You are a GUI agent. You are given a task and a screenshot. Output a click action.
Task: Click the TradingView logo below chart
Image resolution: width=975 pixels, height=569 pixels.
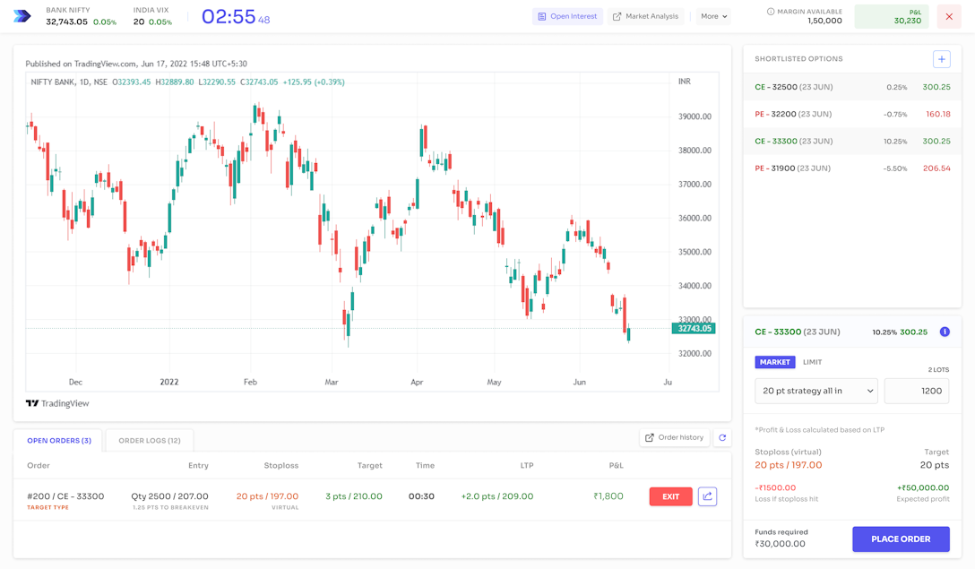tap(57, 403)
